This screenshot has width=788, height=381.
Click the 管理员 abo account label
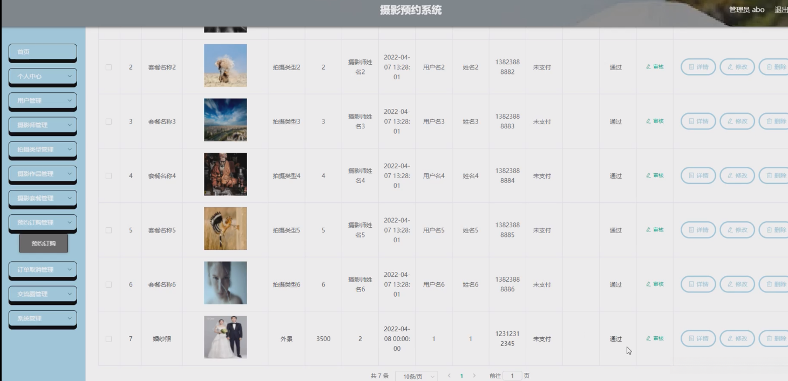[x=746, y=10]
